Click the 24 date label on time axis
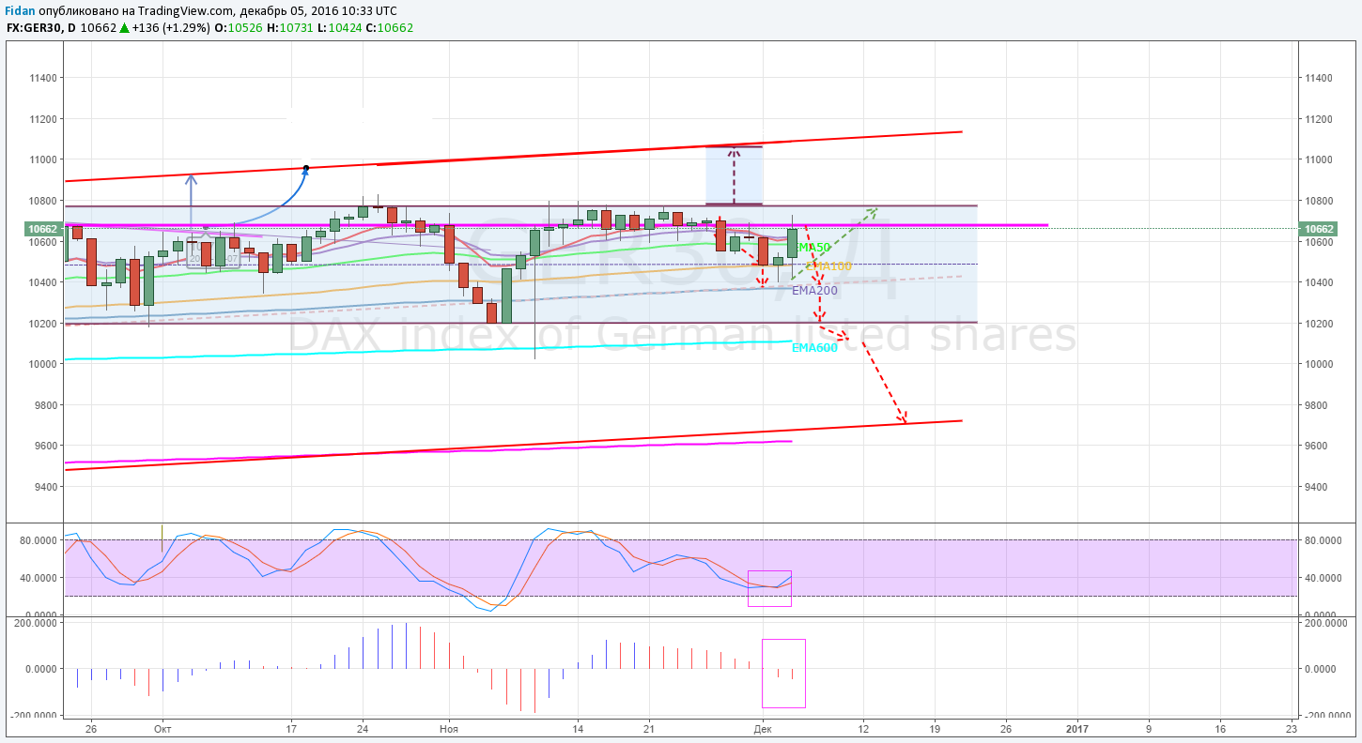 click(x=363, y=728)
